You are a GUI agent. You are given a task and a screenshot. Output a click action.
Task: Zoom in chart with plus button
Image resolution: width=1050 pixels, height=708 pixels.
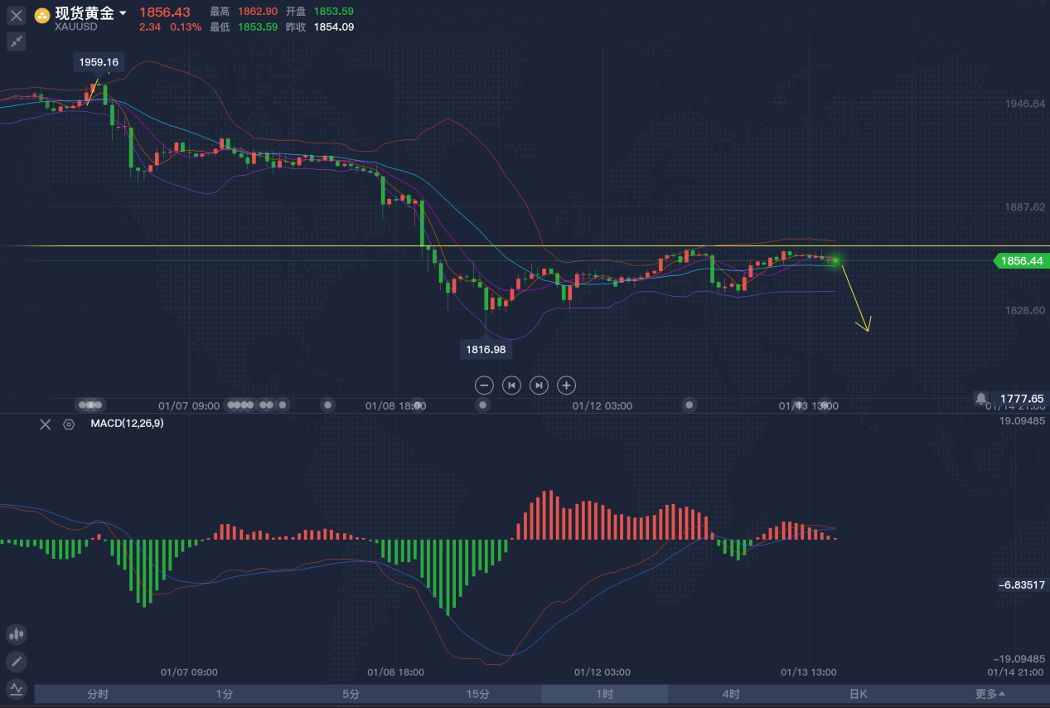tap(566, 385)
